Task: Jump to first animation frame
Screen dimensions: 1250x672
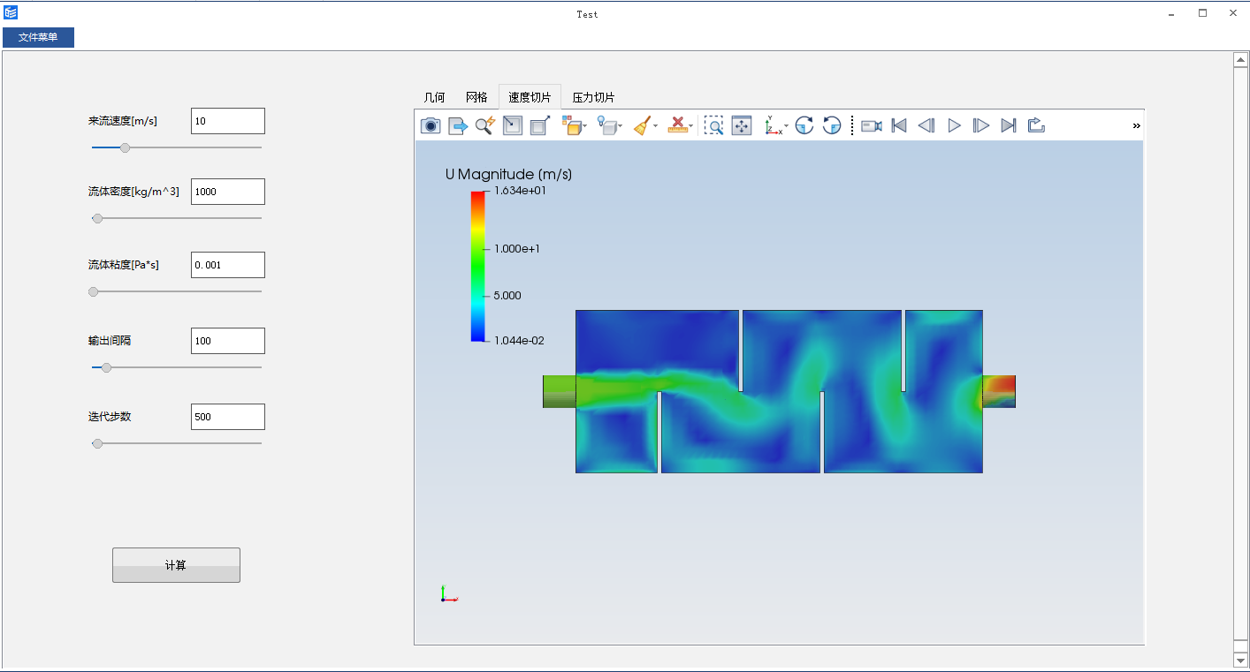Action: coord(899,125)
